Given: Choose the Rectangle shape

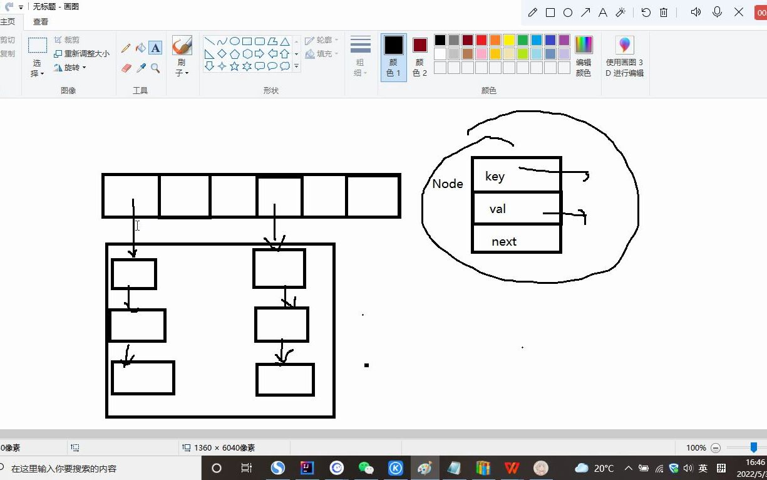Looking at the screenshot, I should (x=247, y=41).
